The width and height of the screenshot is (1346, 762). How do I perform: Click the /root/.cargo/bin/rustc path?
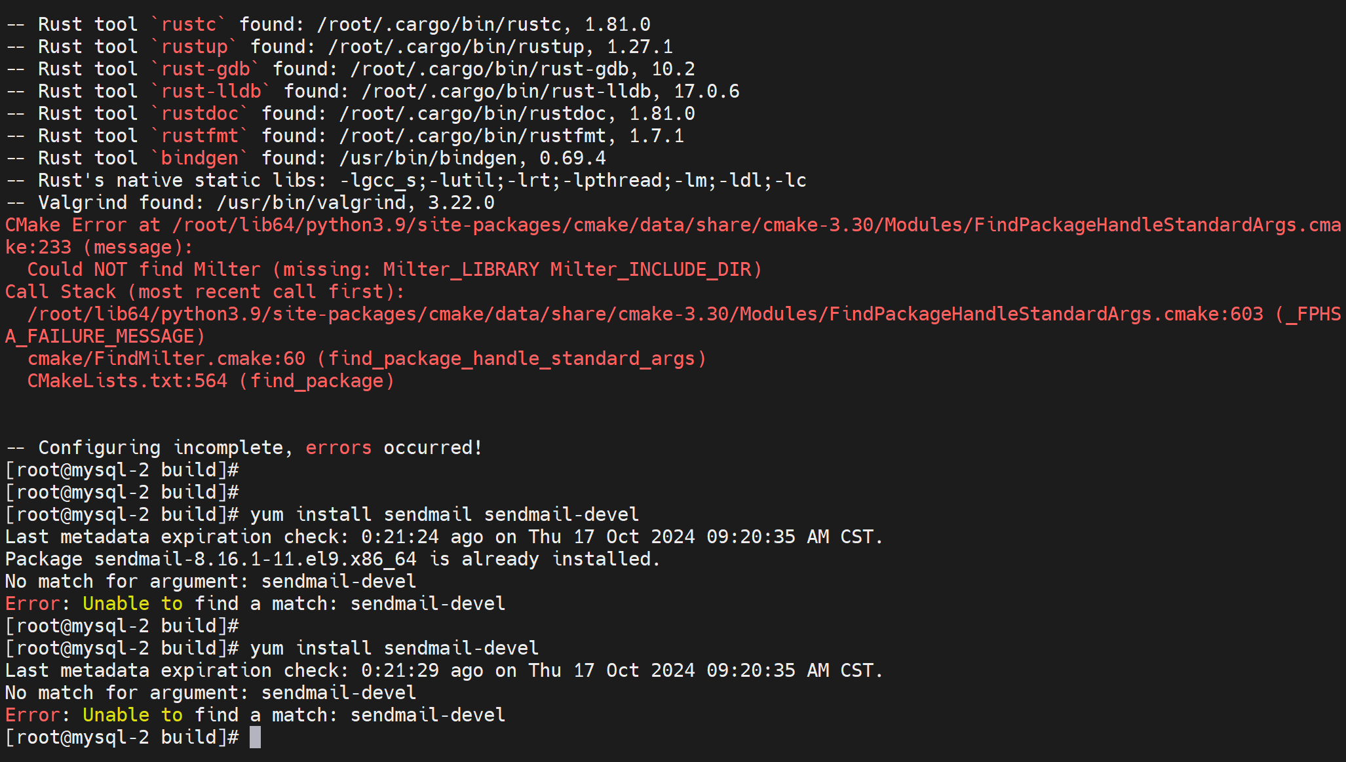pos(439,24)
